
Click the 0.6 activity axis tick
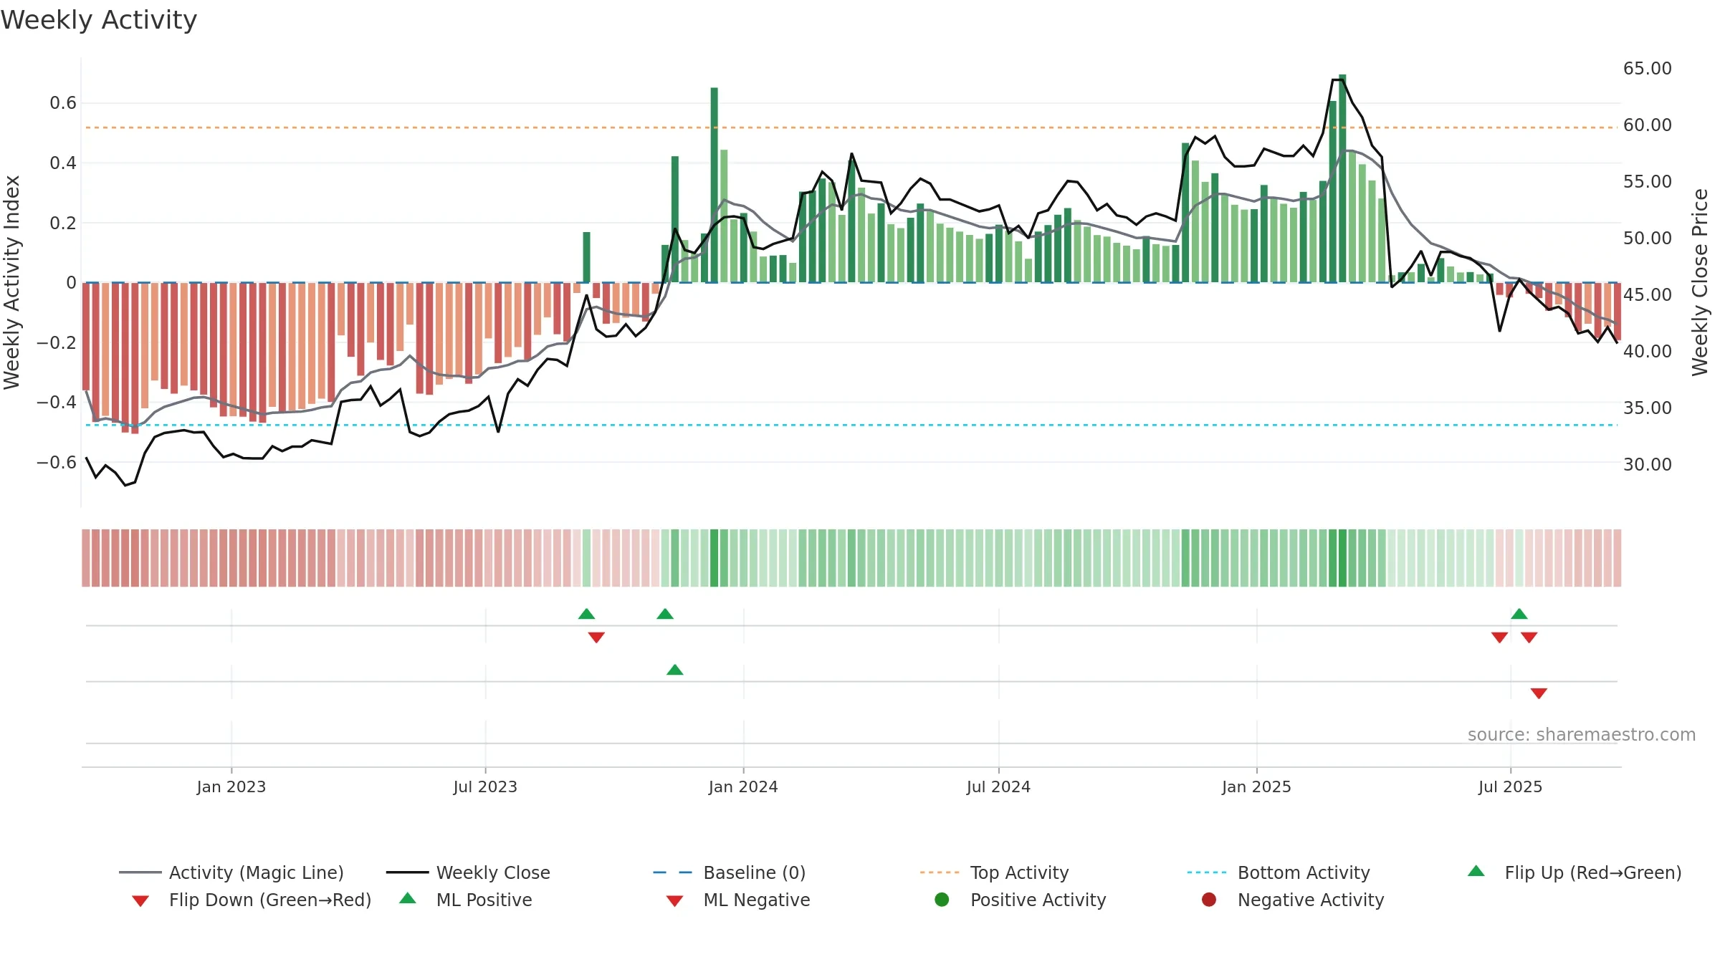[63, 103]
